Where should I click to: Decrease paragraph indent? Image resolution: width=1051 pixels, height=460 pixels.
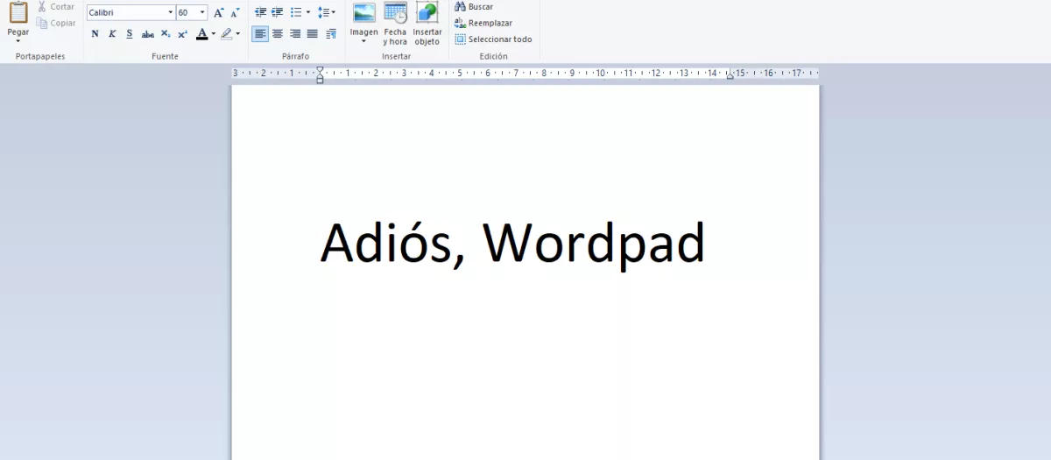(260, 12)
